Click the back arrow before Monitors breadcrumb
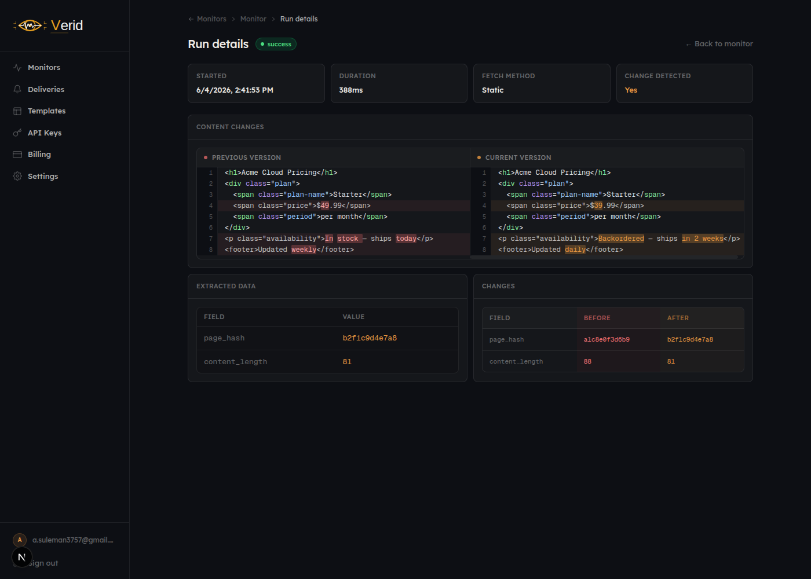This screenshot has height=579, width=811. 191,19
